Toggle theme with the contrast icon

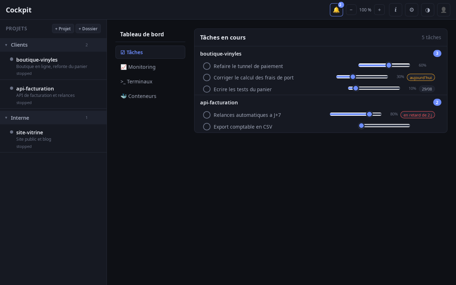coord(427,10)
